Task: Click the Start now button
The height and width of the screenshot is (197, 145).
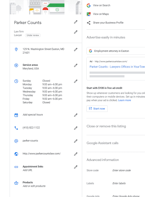Action: pos(97,109)
